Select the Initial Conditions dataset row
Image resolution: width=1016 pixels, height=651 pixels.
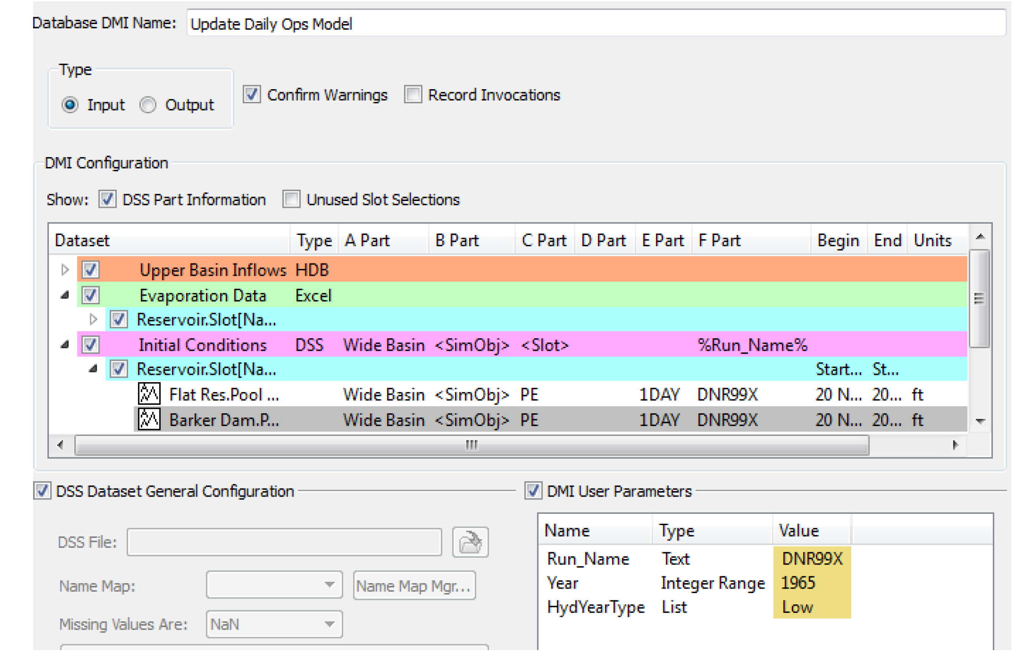pos(202,345)
